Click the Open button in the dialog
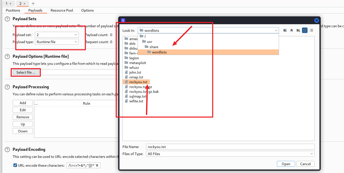 (286, 164)
